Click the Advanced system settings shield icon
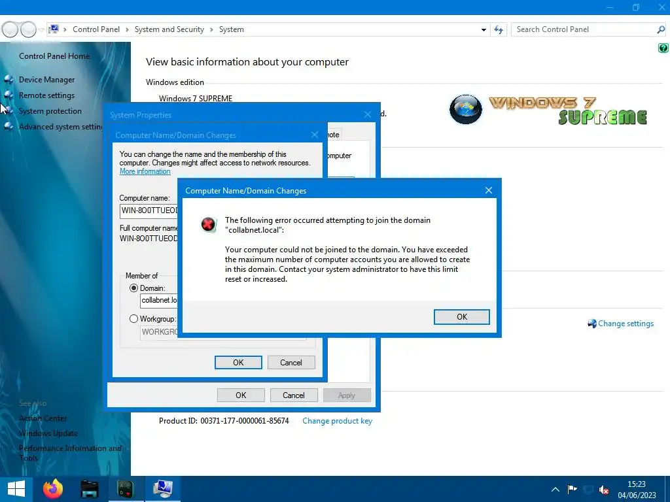The height and width of the screenshot is (502, 670). click(9, 127)
